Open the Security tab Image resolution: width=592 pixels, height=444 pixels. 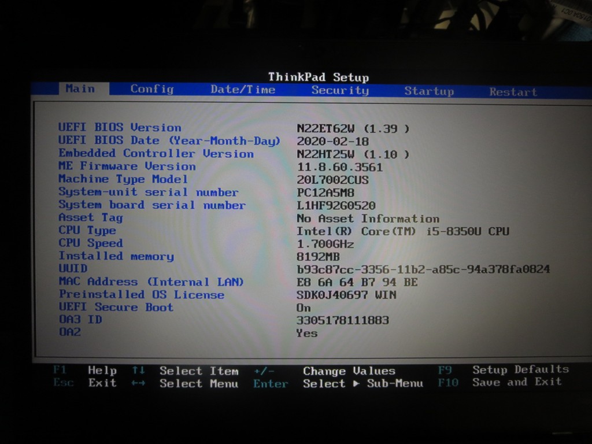click(340, 90)
